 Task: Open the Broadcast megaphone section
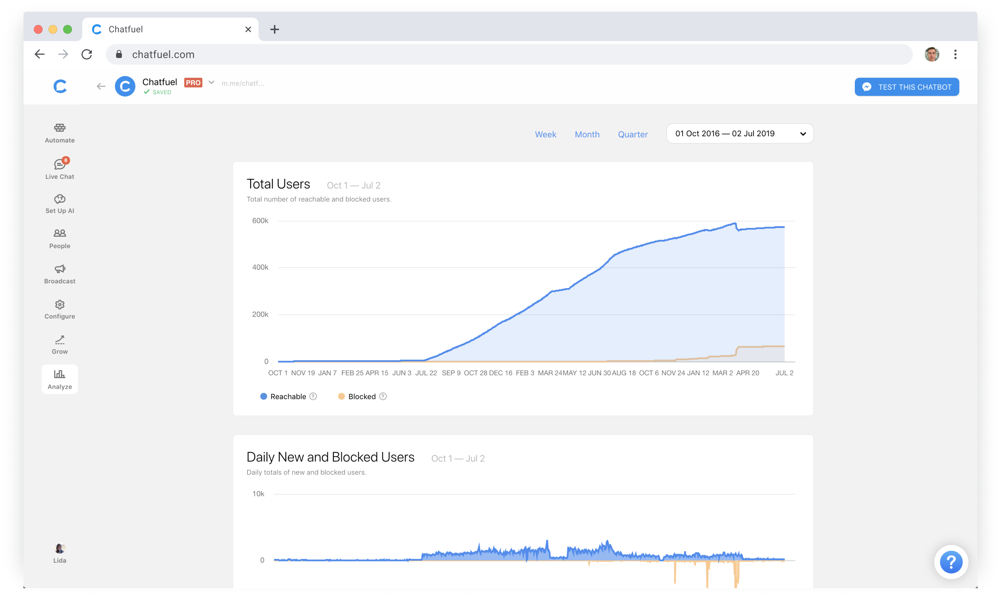click(59, 274)
